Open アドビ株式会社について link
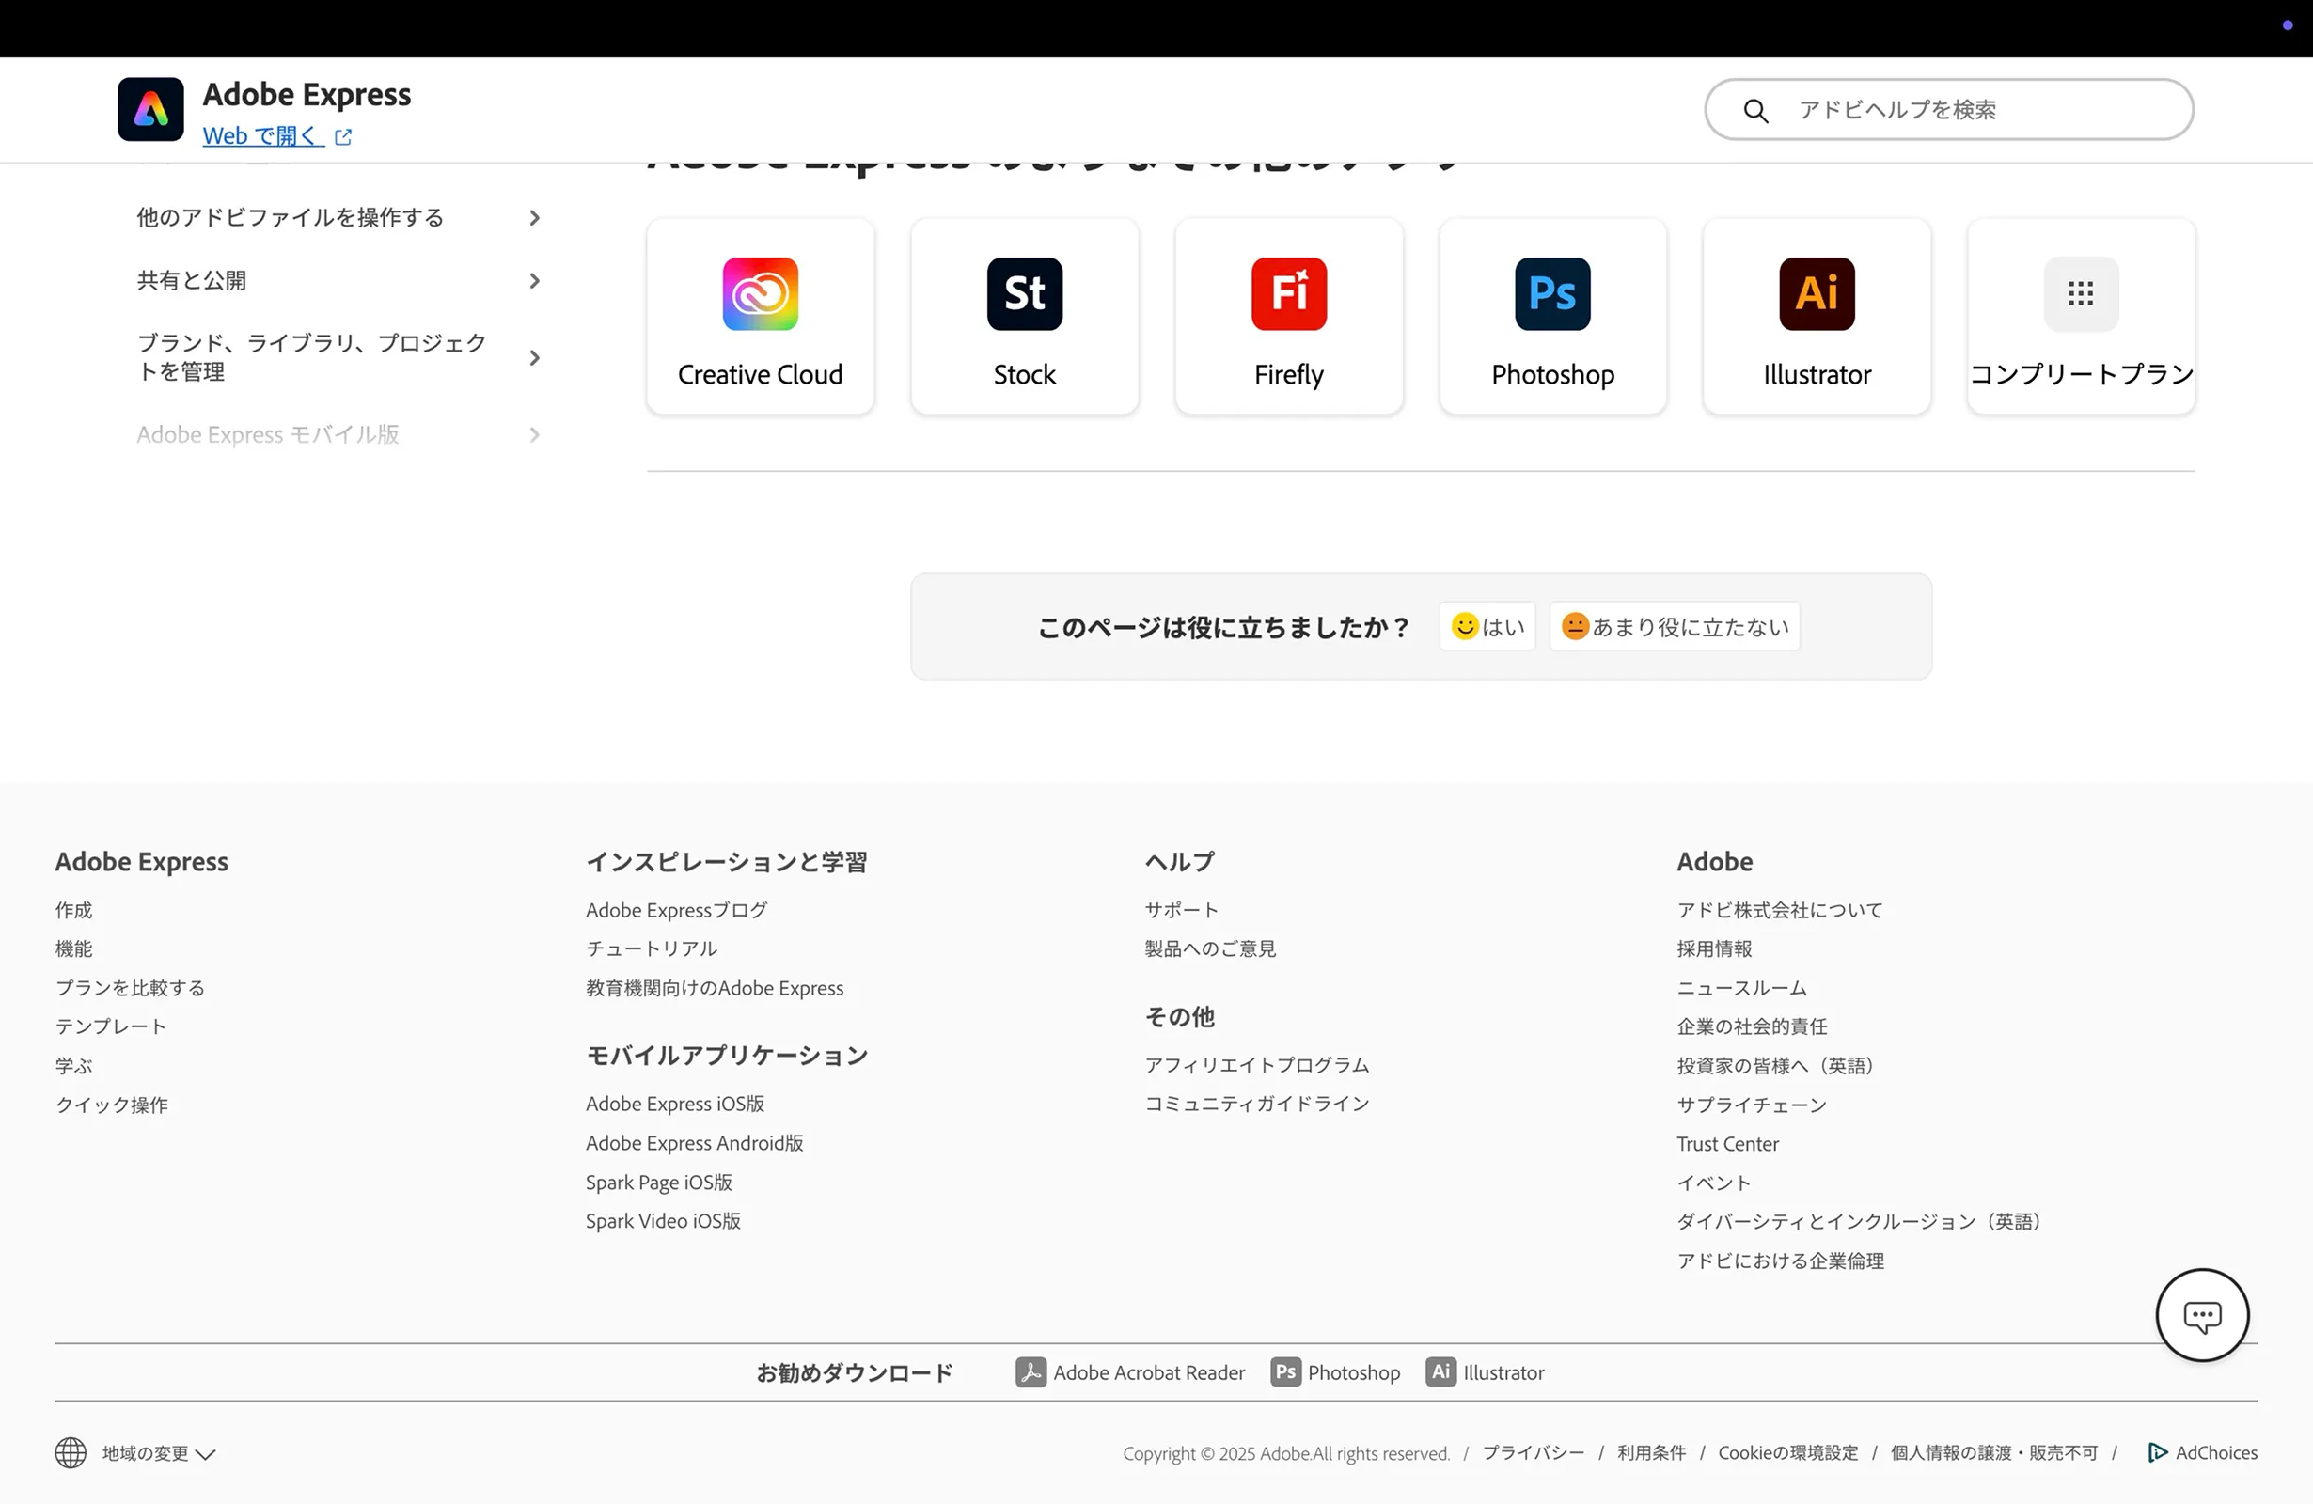This screenshot has height=1504, width=2313. click(1780, 910)
